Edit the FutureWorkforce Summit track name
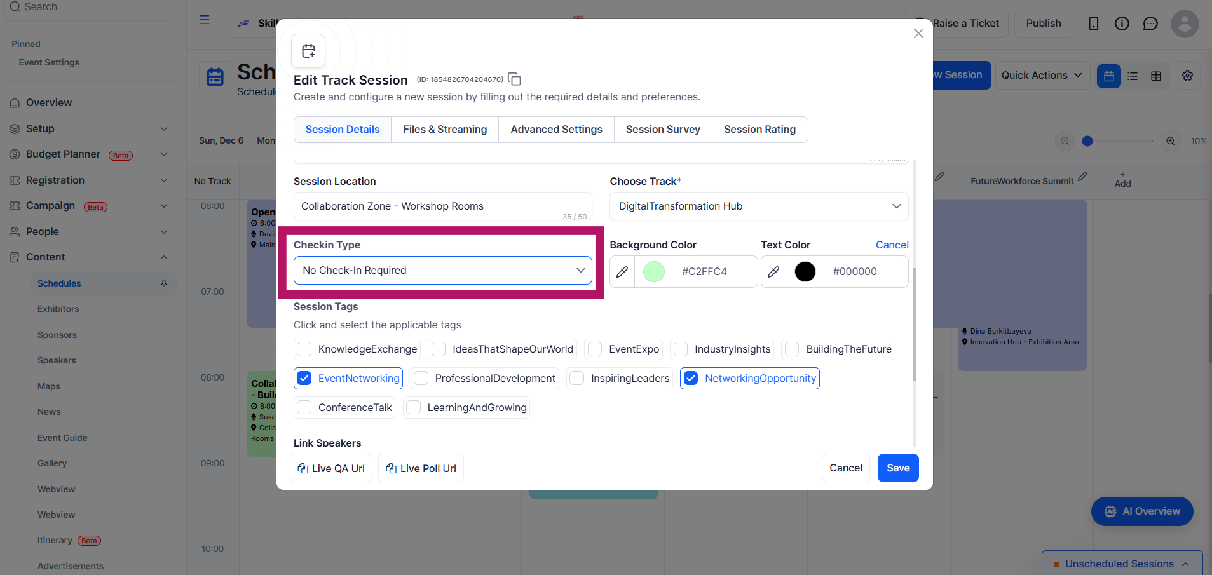Viewport: 1212px width, 575px height. coord(1083,176)
